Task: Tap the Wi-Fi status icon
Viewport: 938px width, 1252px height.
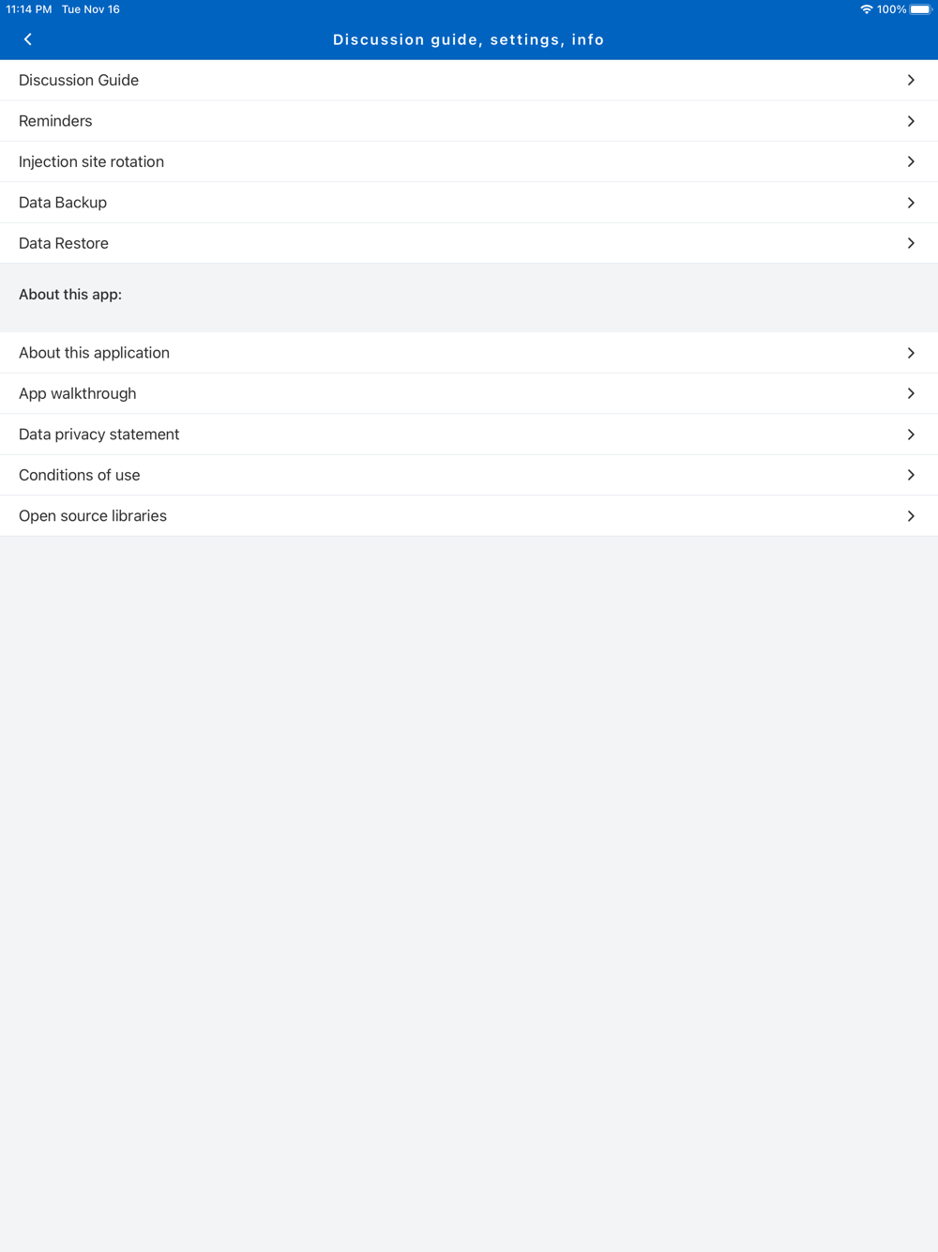Action: point(866,9)
